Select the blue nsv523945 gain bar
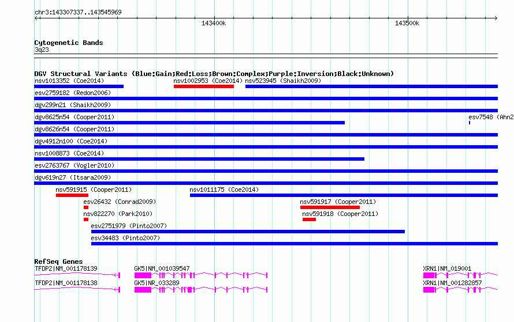The height and width of the screenshot is (322, 514). coord(371,86)
